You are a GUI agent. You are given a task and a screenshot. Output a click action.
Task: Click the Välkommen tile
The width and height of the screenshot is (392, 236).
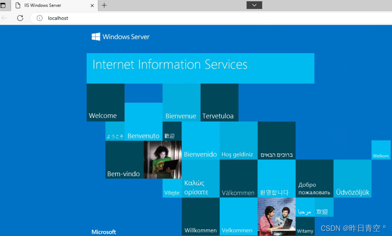tap(239, 179)
